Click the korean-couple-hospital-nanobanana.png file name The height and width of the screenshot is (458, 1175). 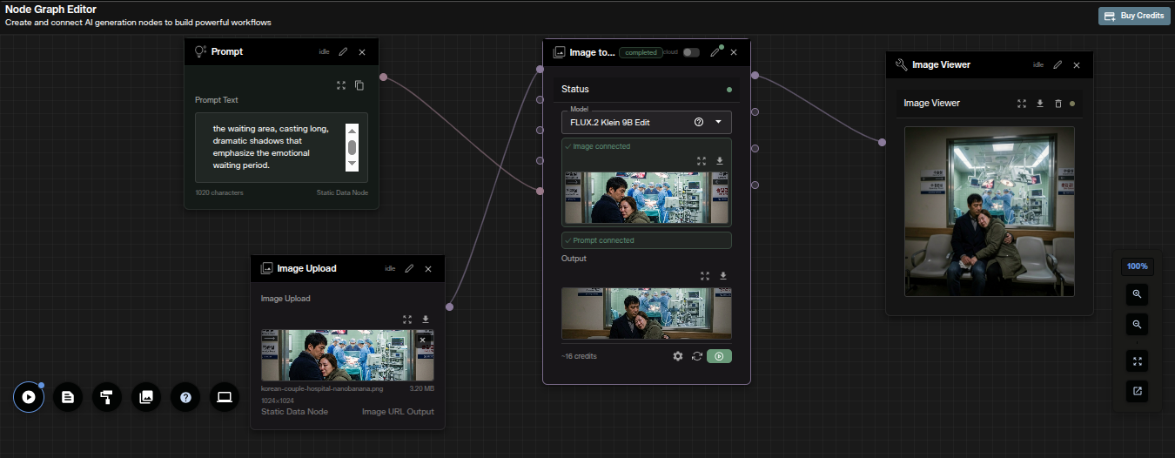(x=320, y=389)
